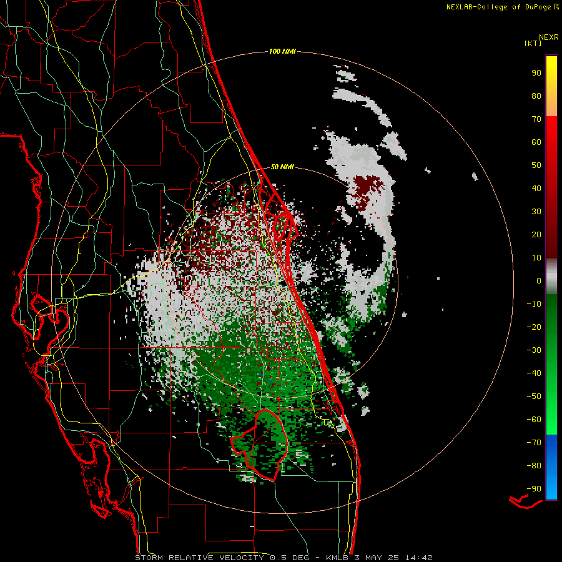Click the -20 knot scale label
562x562 pixels.
click(x=534, y=327)
